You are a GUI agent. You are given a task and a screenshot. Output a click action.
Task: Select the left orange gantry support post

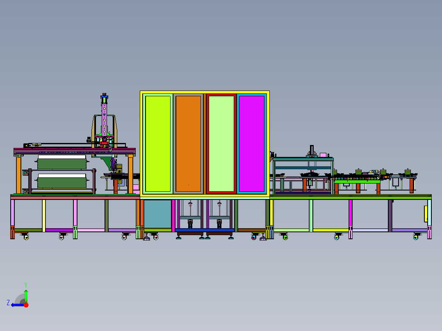pyautogui.click(x=18, y=175)
